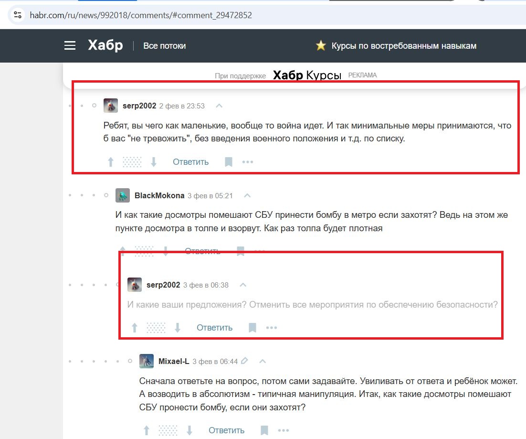This screenshot has height=439, width=526.
Task: Upvote serp2002's comment from 3 фев 06:38
Action: pyautogui.click(x=135, y=328)
